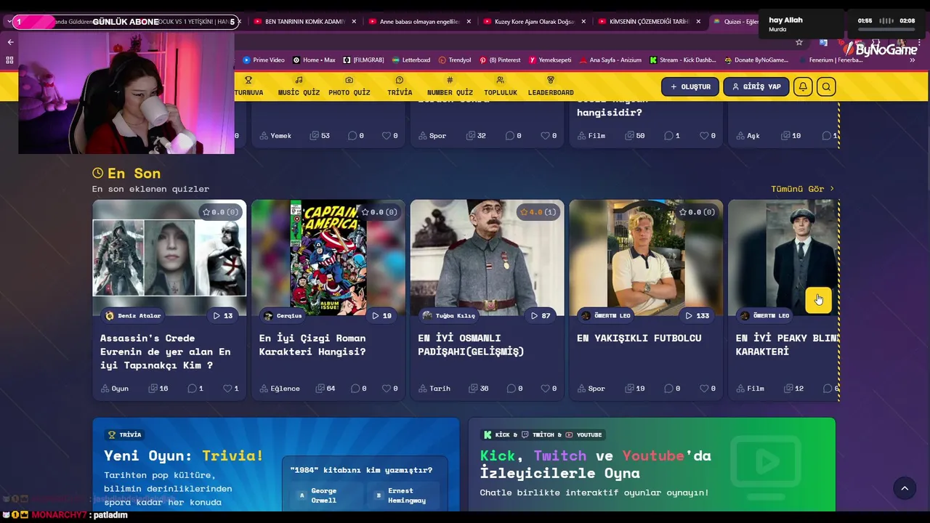Open the Peaky Blinders quiz thumbnail
Screen dimensions: 930x523
coord(783,258)
